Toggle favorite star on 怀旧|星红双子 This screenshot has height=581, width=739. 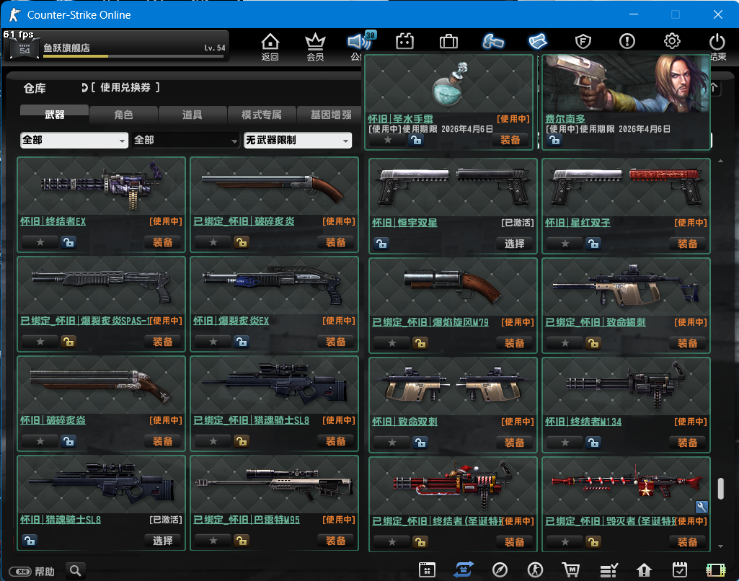point(565,244)
